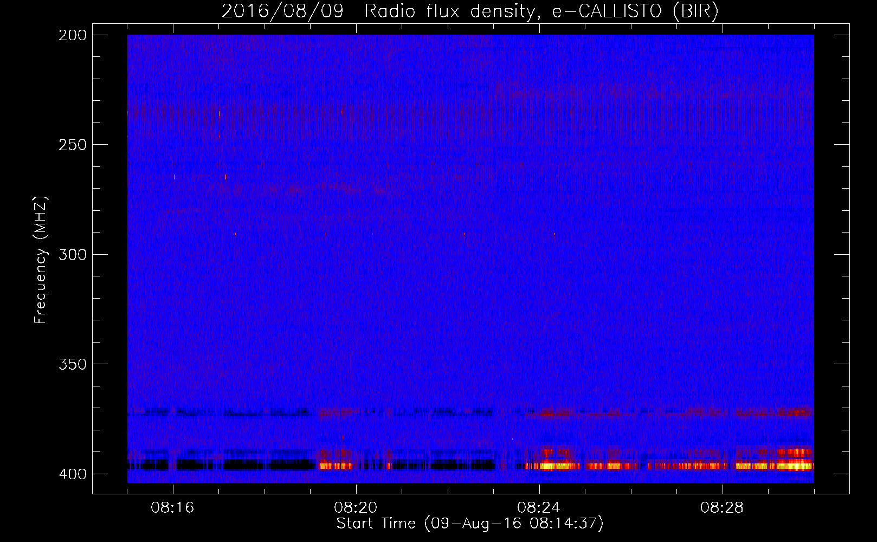Click the plot title '2016/08/09 Radio flux density'

pyautogui.click(x=470, y=11)
